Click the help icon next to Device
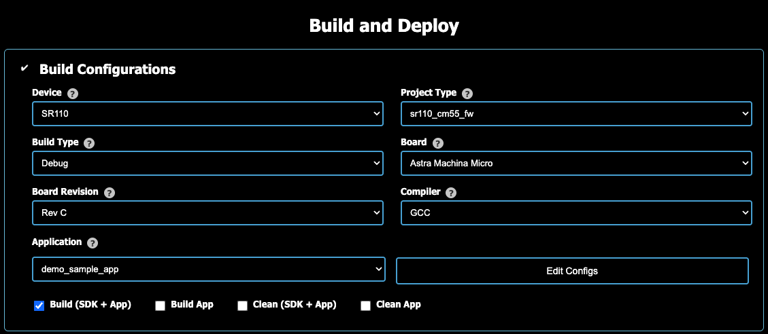This screenshot has height=334, width=768. click(73, 94)
